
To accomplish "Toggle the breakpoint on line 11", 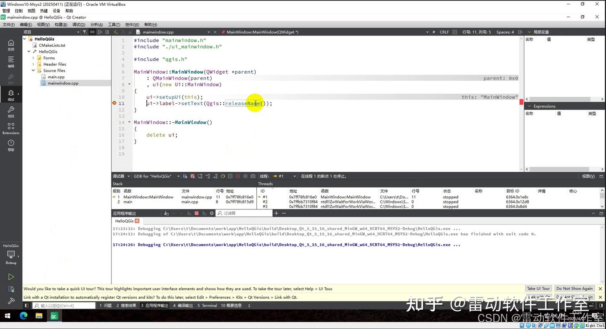I will click(x=114, y=103).
